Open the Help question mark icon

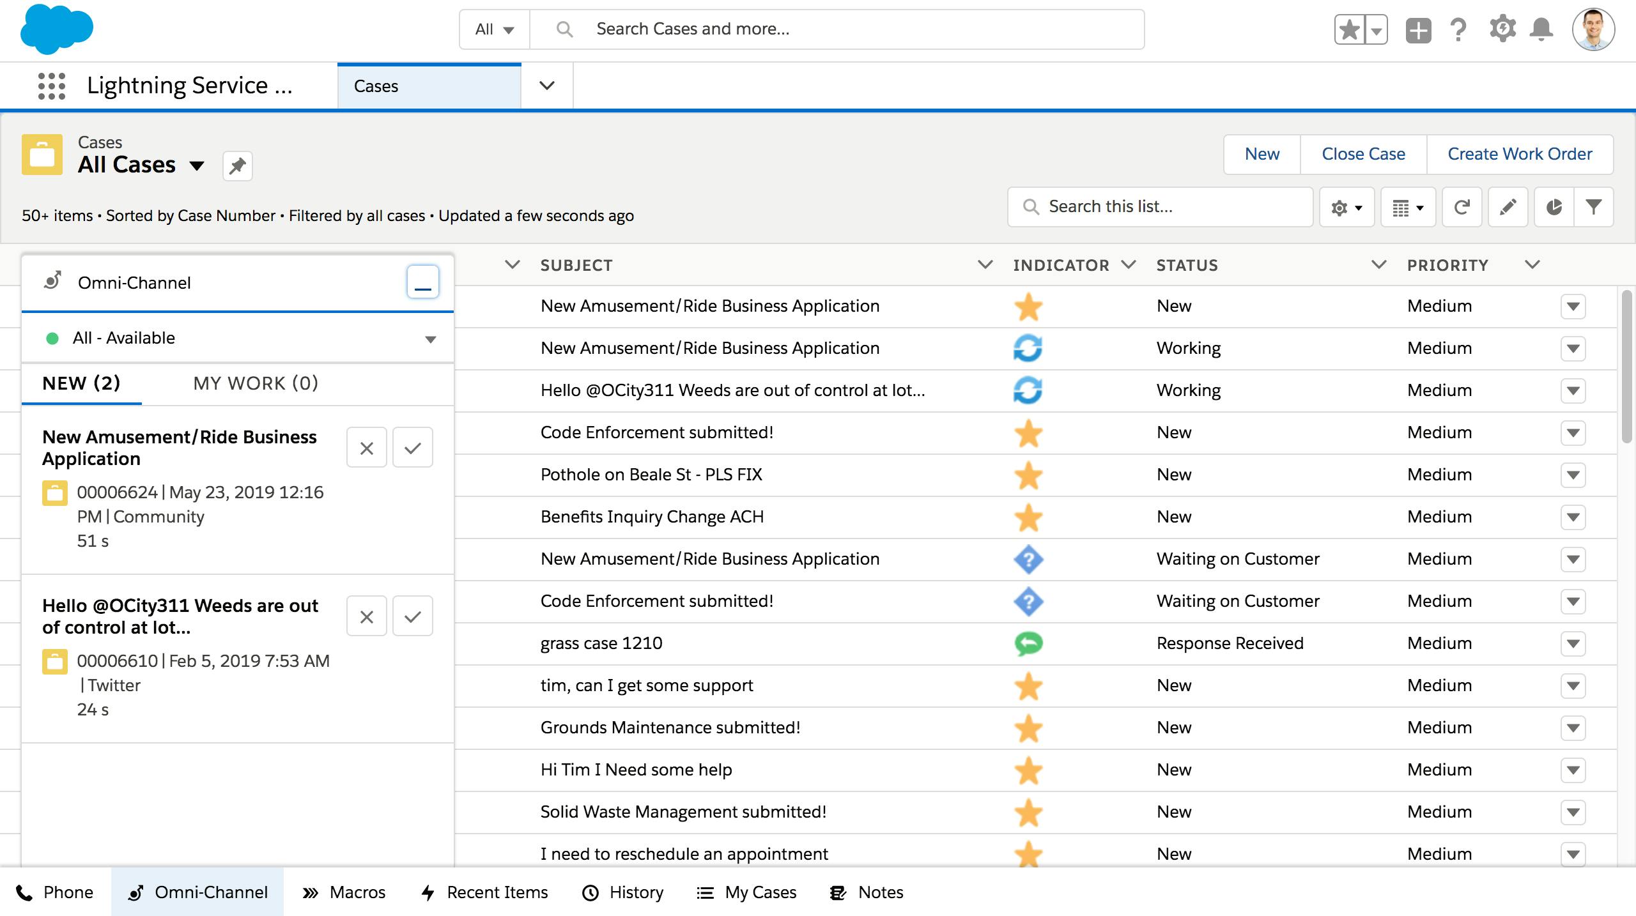click(x=1458, y=29)
